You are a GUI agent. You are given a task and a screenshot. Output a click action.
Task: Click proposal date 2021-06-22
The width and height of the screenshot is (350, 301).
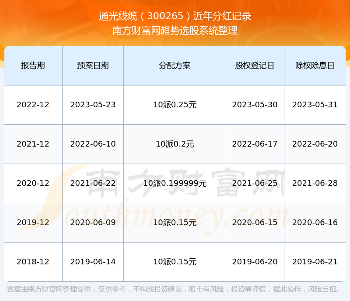point(93,183)
